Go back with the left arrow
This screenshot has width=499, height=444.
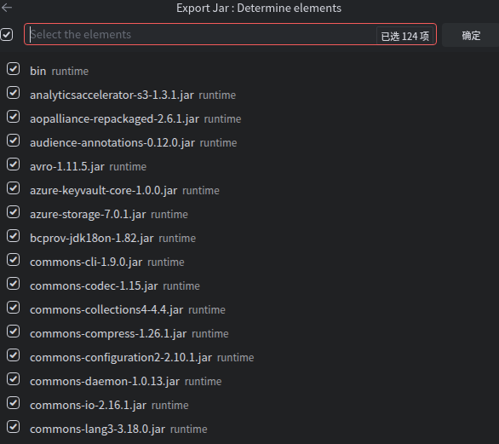click(7, 8)
